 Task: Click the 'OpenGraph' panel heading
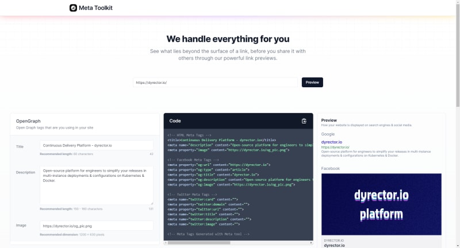(x=28, y=121)
